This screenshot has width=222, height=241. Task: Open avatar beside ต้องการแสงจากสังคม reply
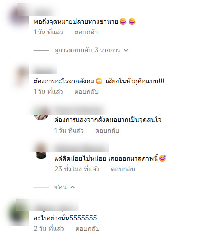[41, 115]
